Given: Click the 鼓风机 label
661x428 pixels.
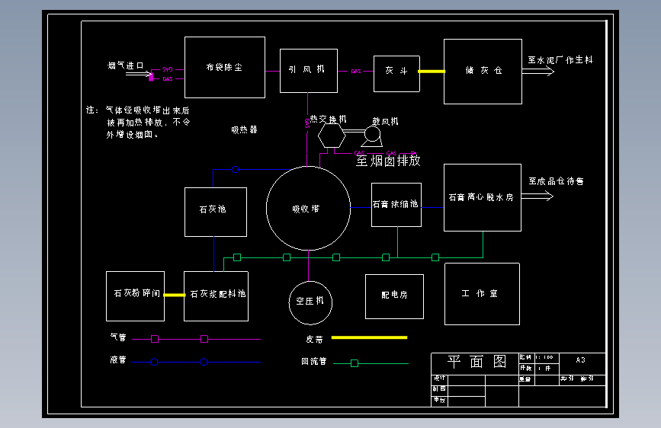Looking at the screenshot, I should tap(385, 121).
